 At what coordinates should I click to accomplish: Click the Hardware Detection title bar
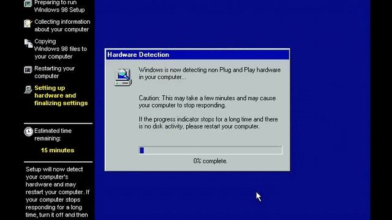[197, 54]
